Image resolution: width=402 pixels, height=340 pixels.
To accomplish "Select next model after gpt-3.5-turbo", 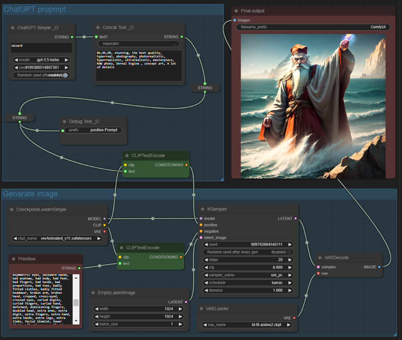I will pos(66,60).
